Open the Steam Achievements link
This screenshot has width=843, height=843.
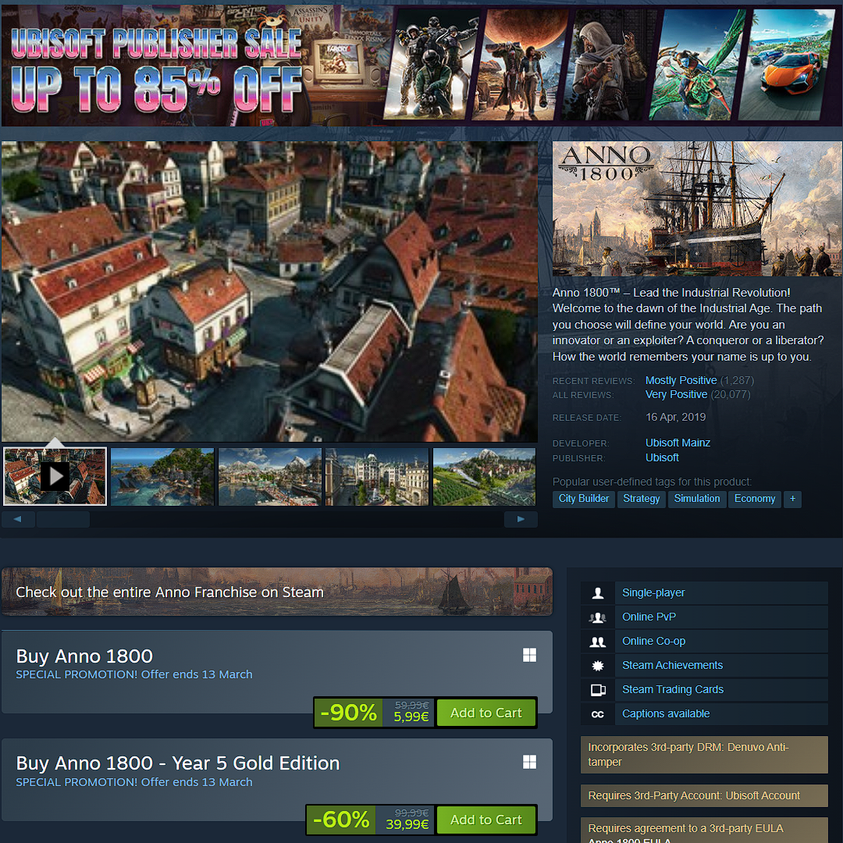672,665
